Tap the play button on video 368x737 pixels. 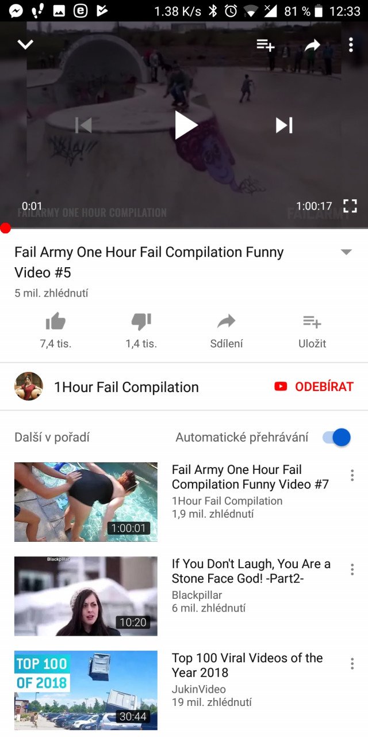tap(186, 125)
